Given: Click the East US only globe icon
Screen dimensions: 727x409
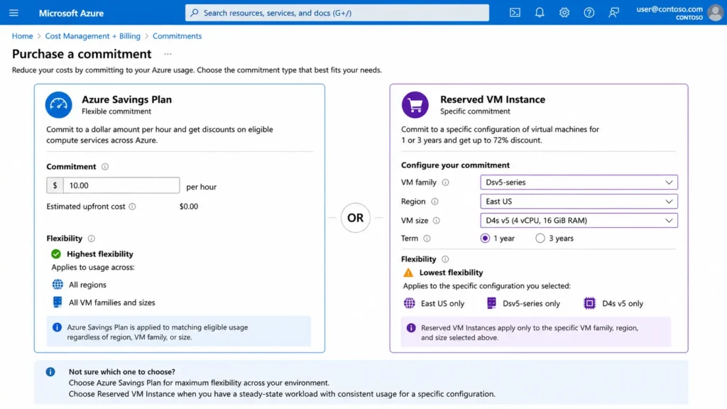Looking at the screenshot, I should point(410,303).
